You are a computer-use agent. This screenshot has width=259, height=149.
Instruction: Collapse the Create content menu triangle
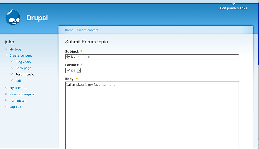[x=6, y=55]
